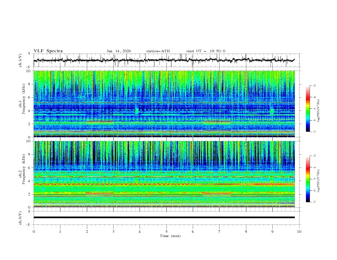Click the 9 minute tick on Time axis
Screen dimensions: 337x260
[272, 231]
